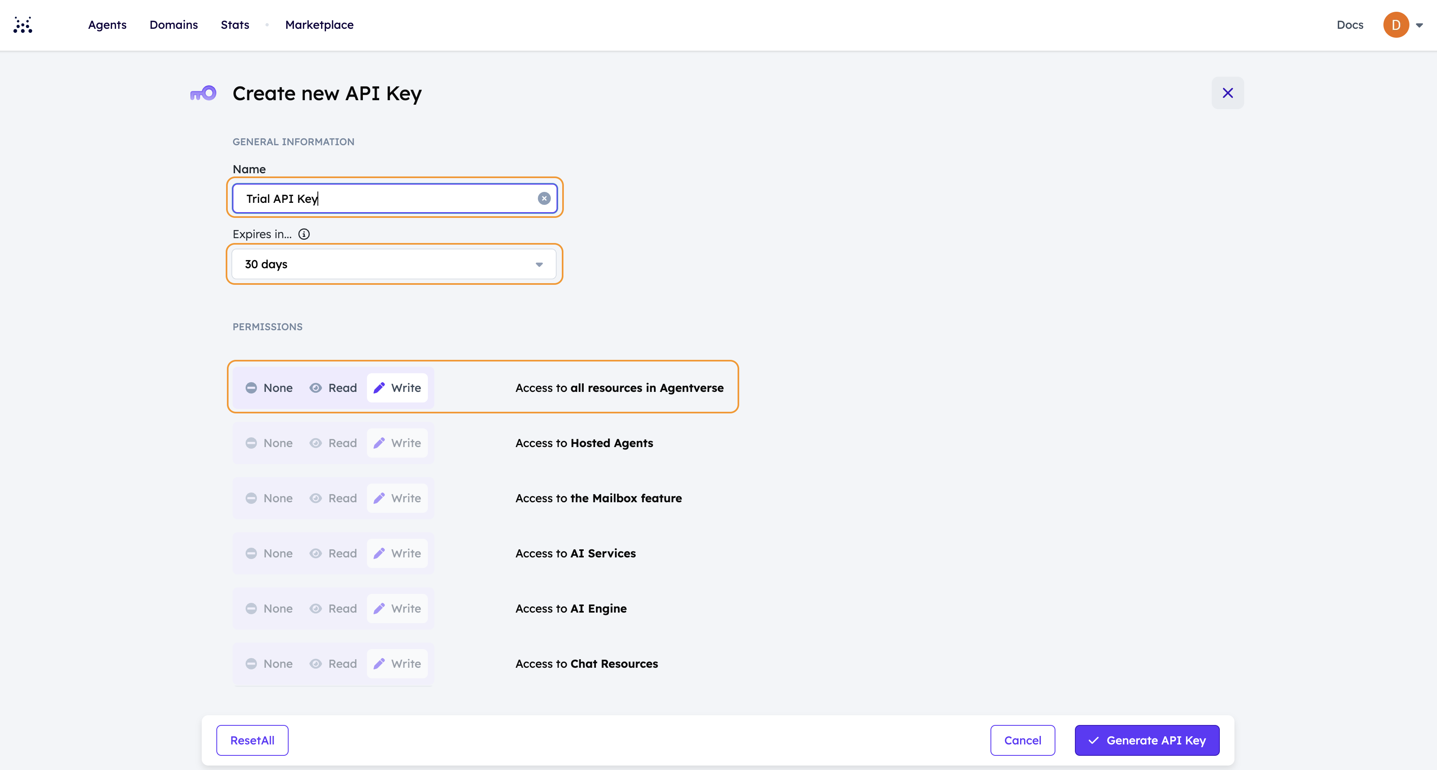Click the 'Access to all resources in Agentverse' label
The image size is (1437, 770).
click(x=619, y=388)
